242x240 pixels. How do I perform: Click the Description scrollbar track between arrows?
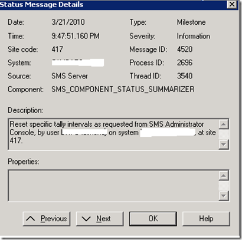pyautogui.click(x=224, y=134)
